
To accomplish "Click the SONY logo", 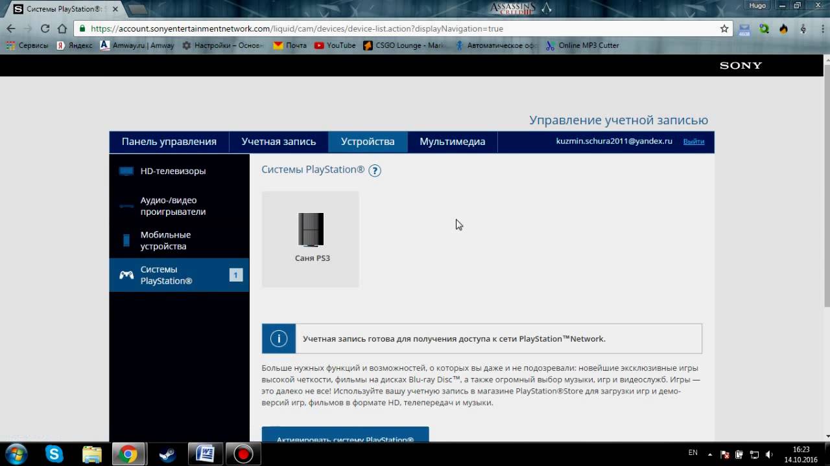I will pyautogui.click(x=741, y=65).
